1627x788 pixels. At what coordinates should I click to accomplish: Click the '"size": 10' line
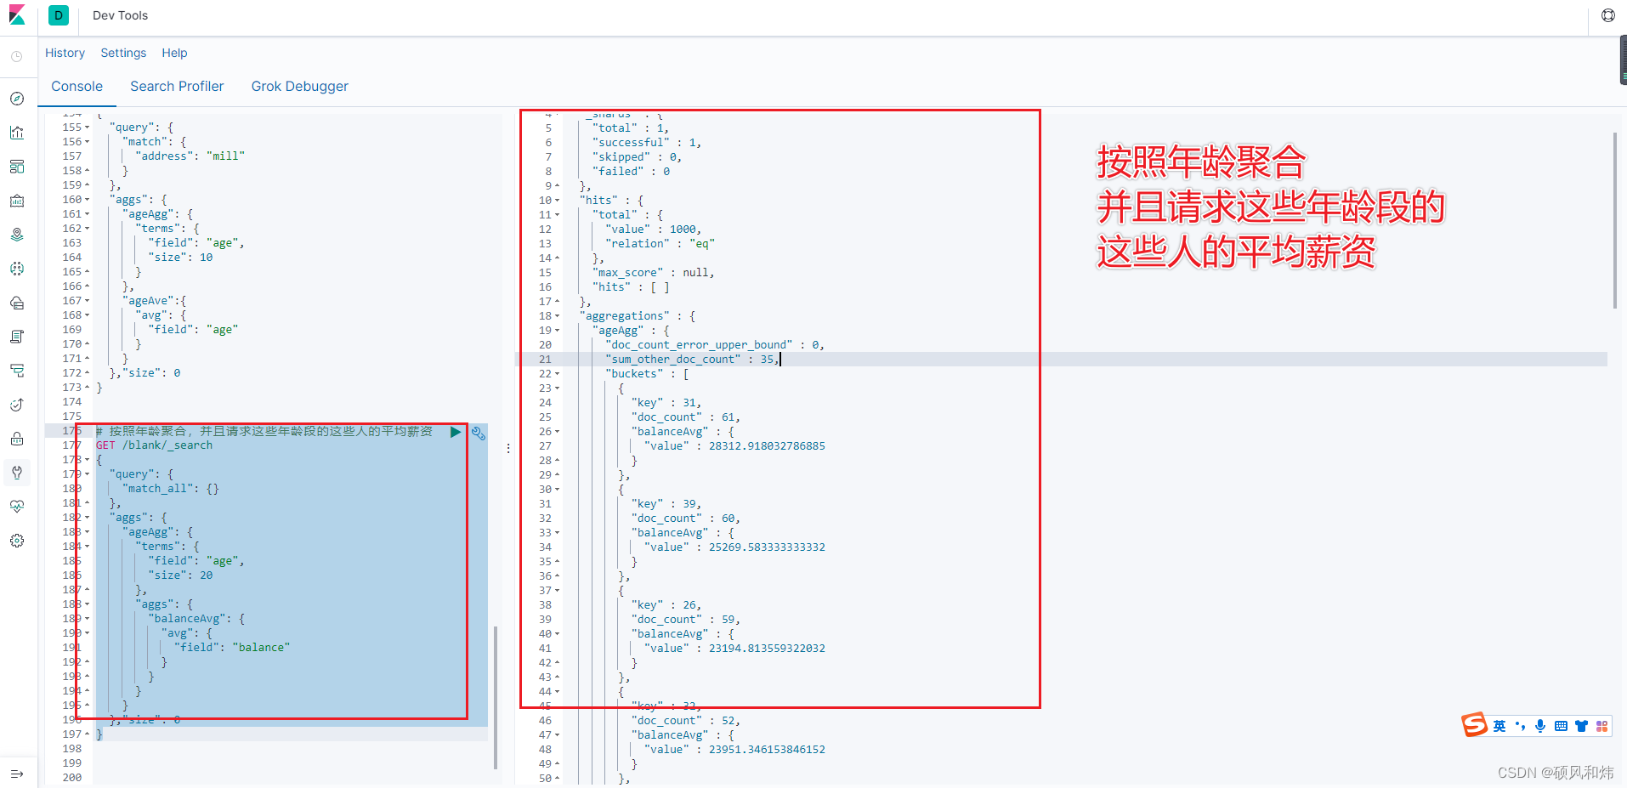click(181, 258)
